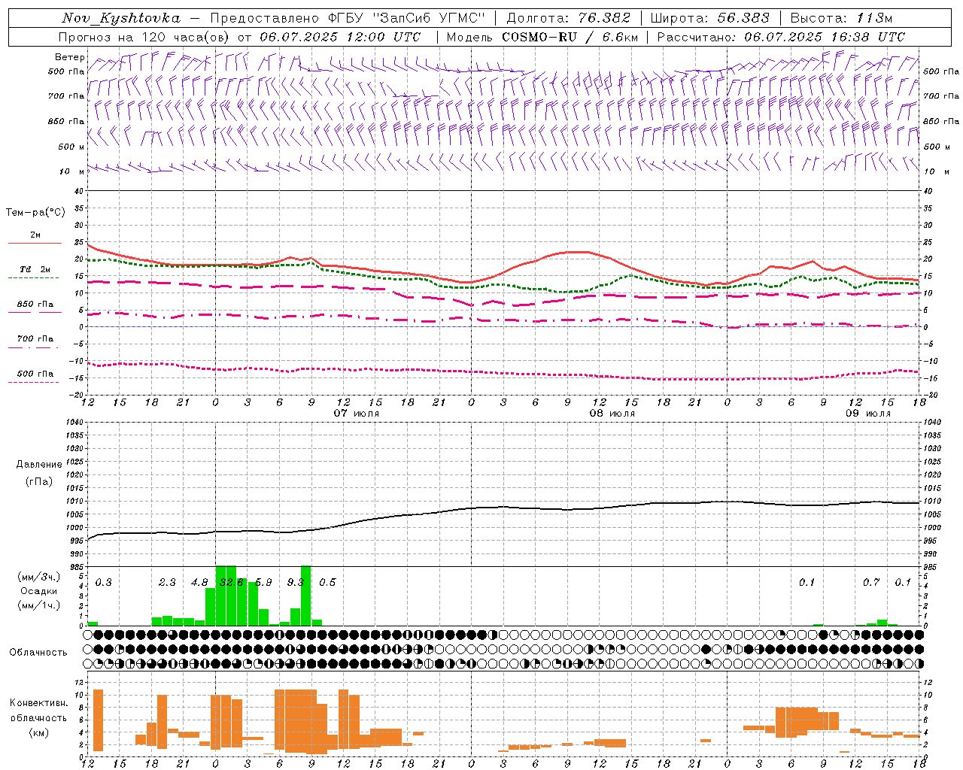Click the 32.6 precipitation total
The height and width of the screenshot is (770, 963).
pyautogui.click(x=231, y=583)
